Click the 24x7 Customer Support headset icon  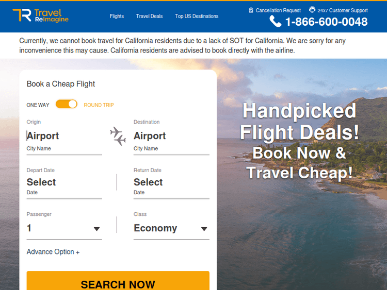(312, 10)
